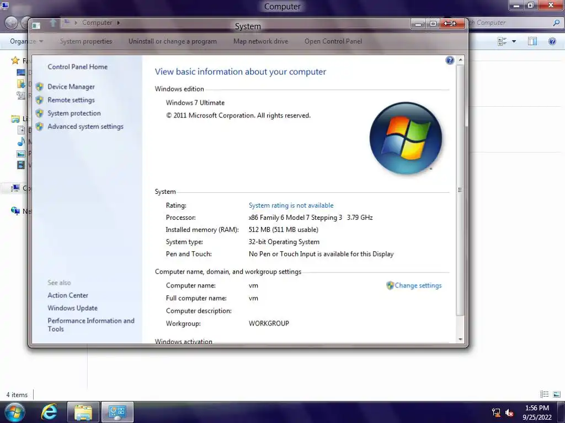Click the help icon in Computer window
The image size is (565, 423).
pos(552,41)
